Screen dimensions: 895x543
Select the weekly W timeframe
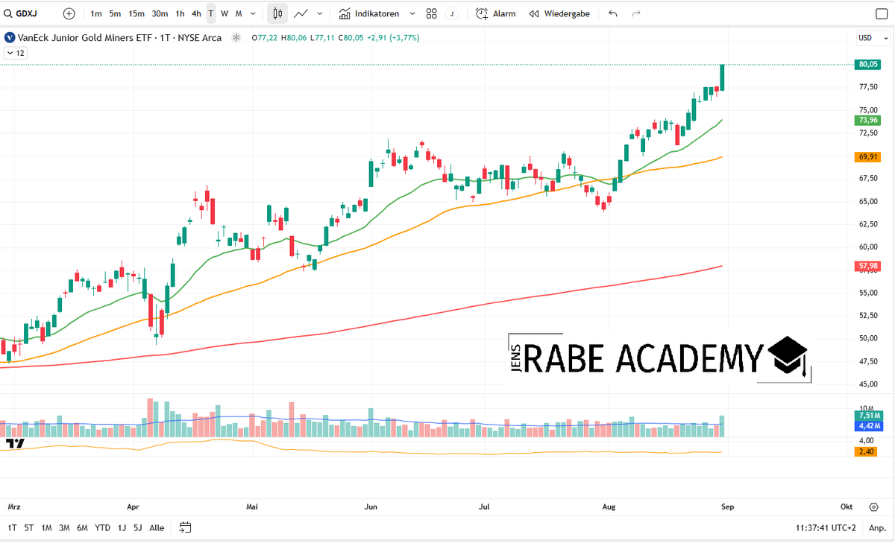pyautogui.click(x=224, y=13)
